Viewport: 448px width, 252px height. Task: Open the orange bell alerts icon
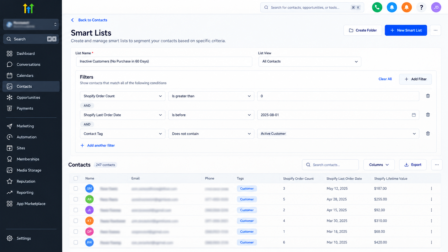click(406, 7)
